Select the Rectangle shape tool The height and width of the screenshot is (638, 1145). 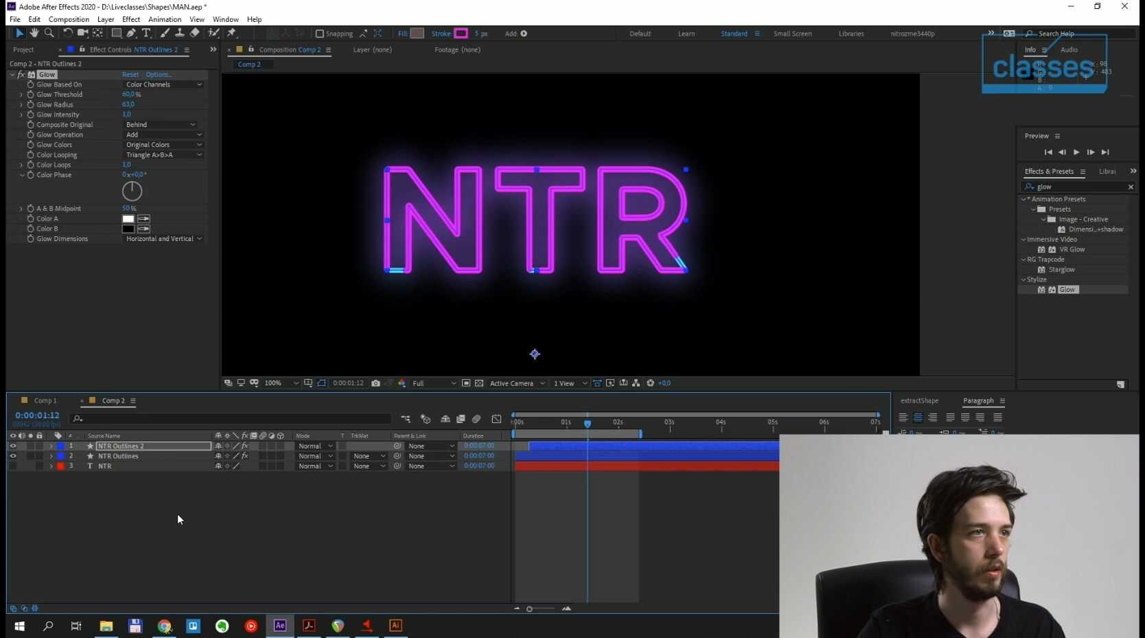coord(116,33)
